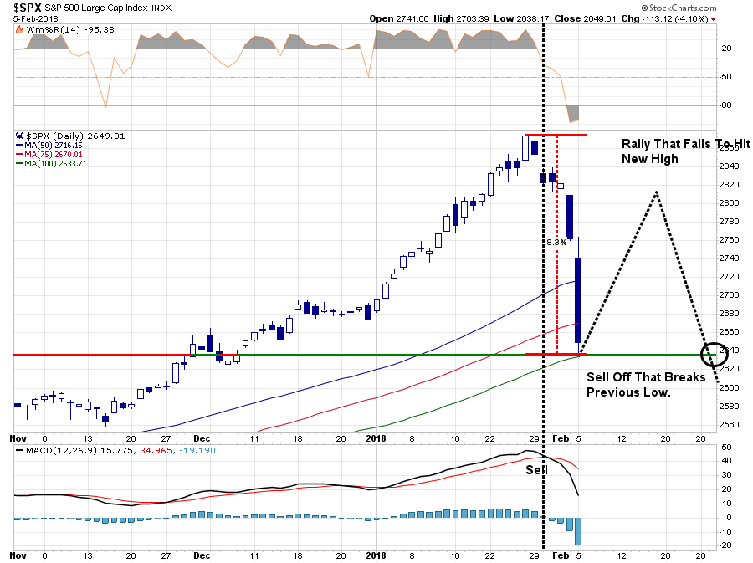Select the MA(75) 2670.01 legend entry
Viewport: 753px width, 563px height.
(x=49, y=154)
